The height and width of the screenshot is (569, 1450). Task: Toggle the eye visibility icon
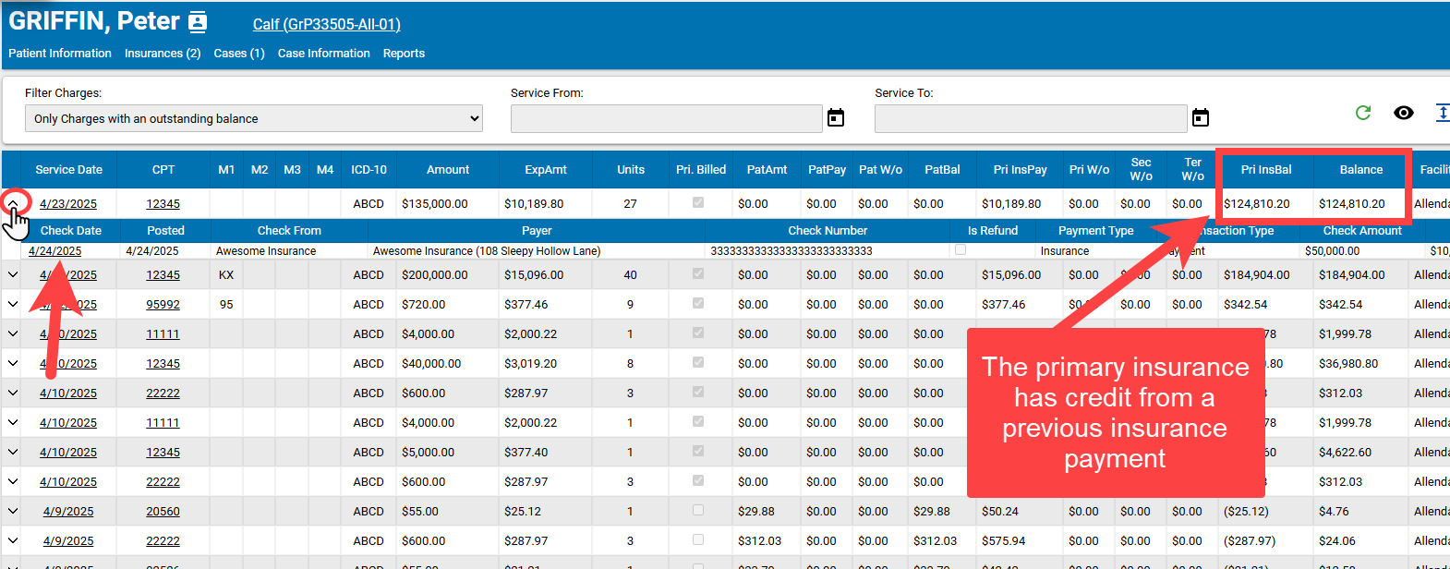[x=1403, y=113]
